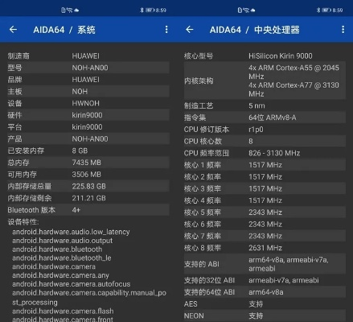Tap the cloud status icon above the 中央处理器 screen
This screenshot has height=322, width=353.
click(x=252, y=10)
